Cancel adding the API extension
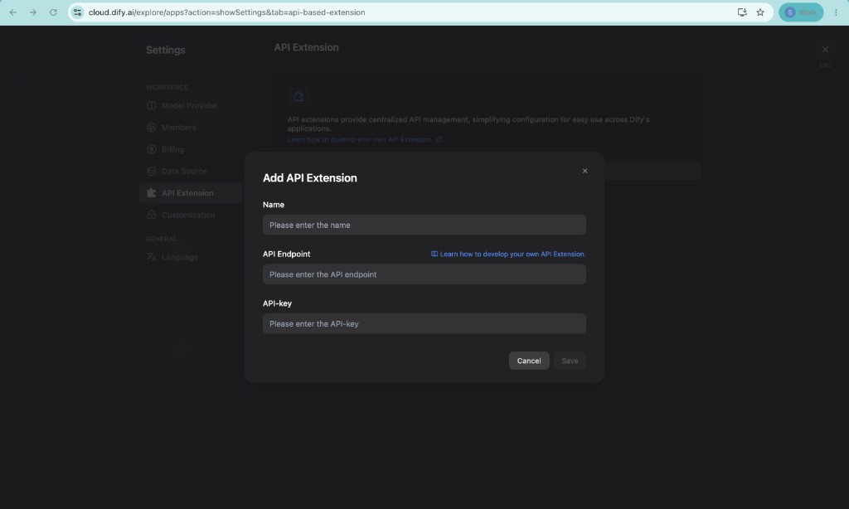 click(x=529, y=361)
